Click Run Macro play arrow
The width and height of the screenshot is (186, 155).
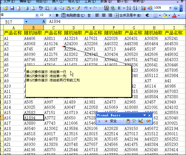tap(100, 121)
